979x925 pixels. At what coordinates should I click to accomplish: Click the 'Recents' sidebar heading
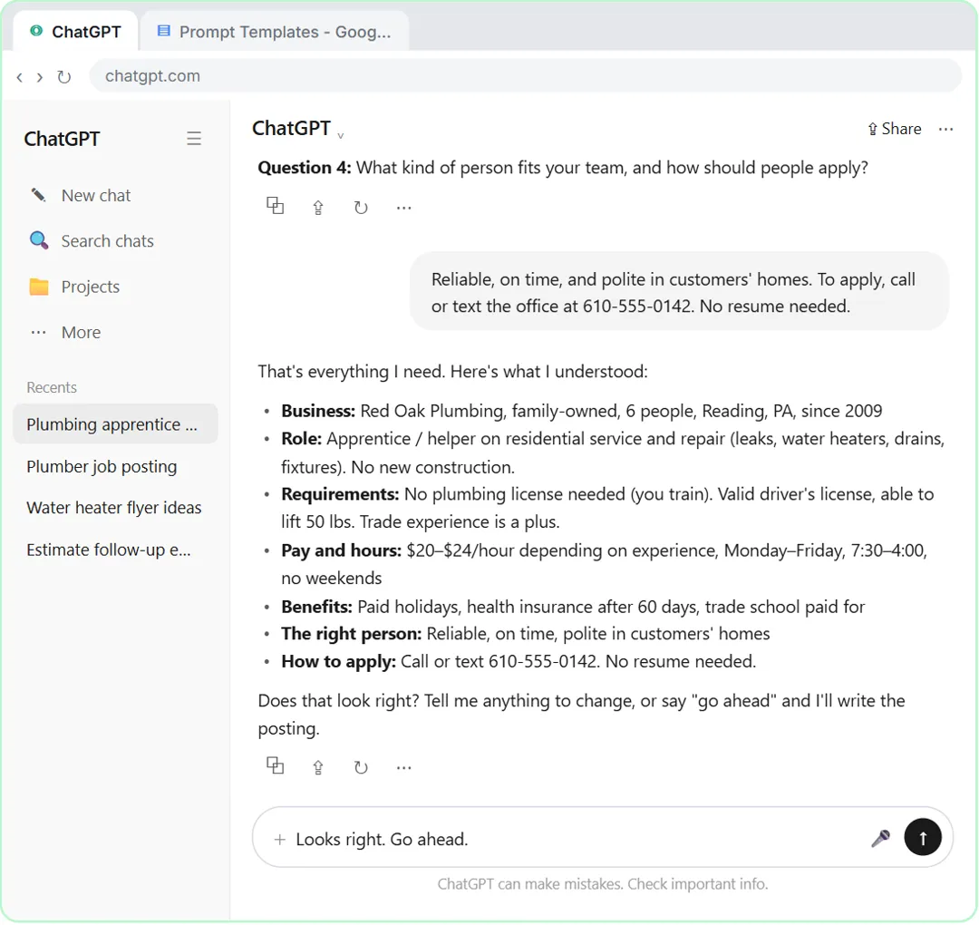tap(52, 387)
